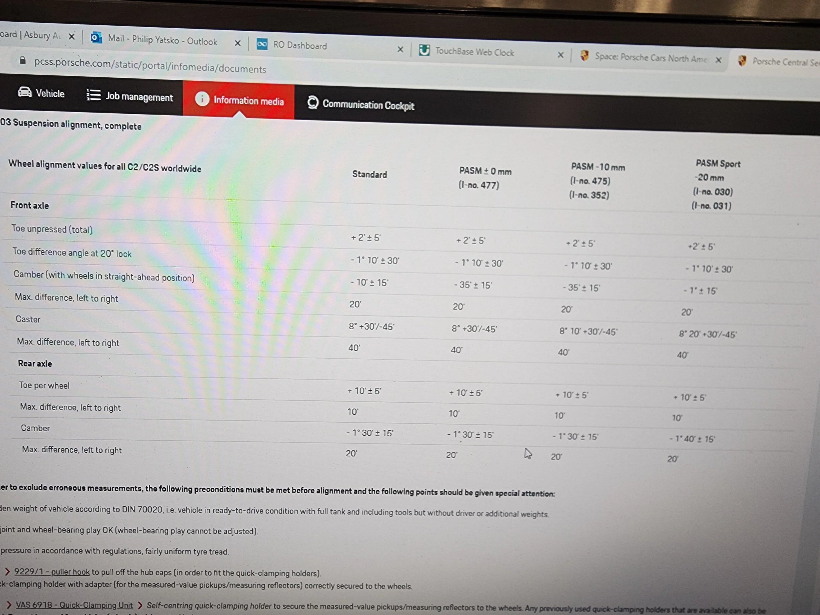Click Standard toe per wheel value + 10' ± 5'
820x615 pixels.
coord(364,391)
